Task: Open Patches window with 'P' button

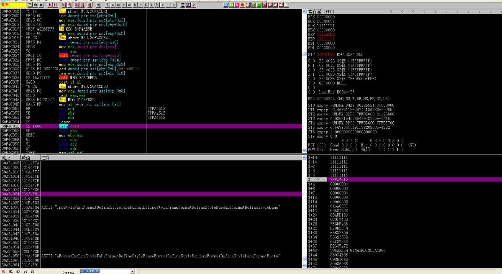Action: click(x=146, y=5)
